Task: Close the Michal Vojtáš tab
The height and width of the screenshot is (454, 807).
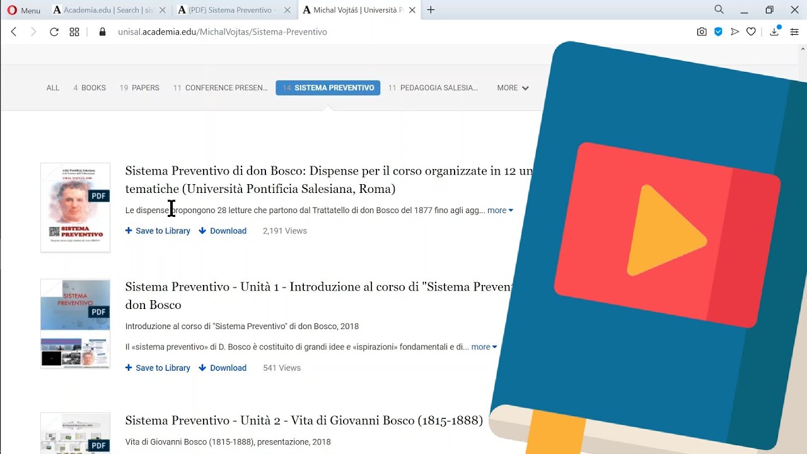Action: click(411, 10)
